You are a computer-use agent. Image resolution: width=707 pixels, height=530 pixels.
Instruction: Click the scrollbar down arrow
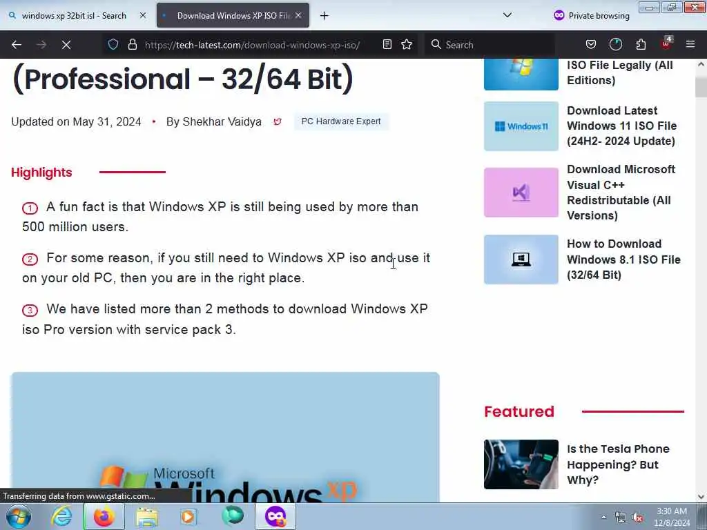point(701,497)
